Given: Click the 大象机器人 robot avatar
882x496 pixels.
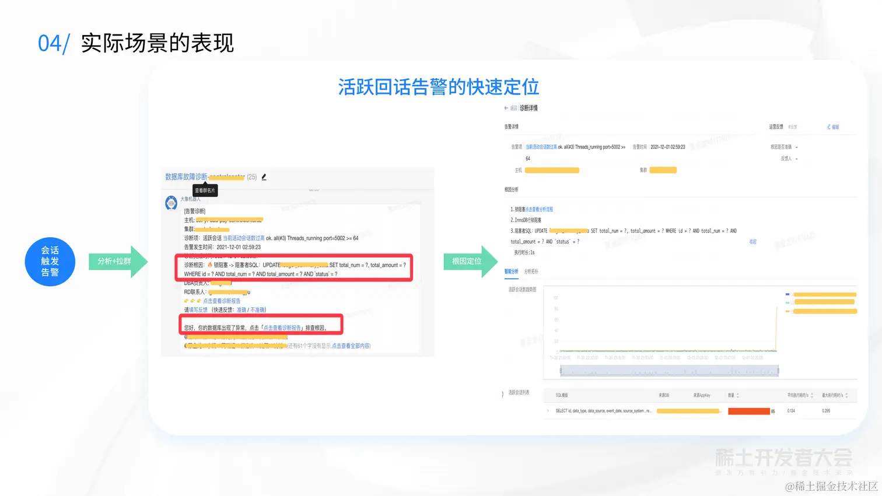Looking at the screenshot, I should click(171, 203).
